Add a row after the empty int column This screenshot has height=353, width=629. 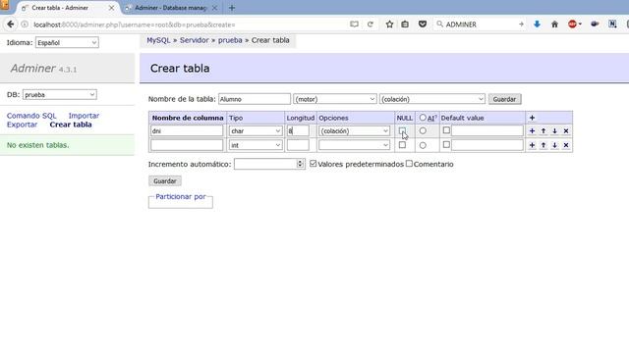532,145
